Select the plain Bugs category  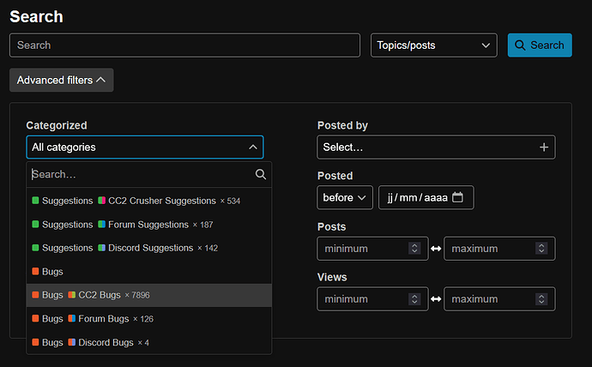(x=149, y=272)
